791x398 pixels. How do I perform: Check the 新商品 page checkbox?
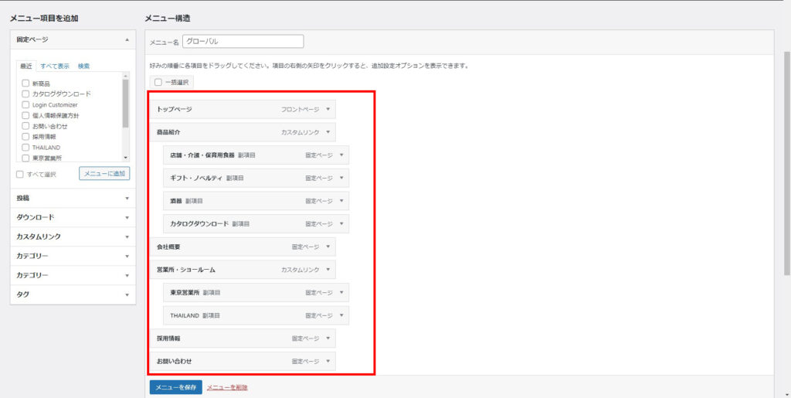click(x=26, y=83)
